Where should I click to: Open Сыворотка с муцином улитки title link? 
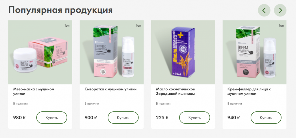111,89
